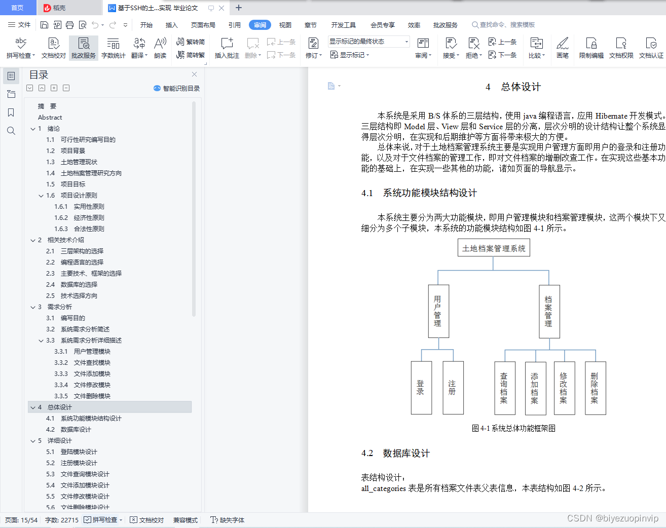Toggle 拼写检查 in the status bar
The image size is (666, 528).
click(x=103, y=520)
